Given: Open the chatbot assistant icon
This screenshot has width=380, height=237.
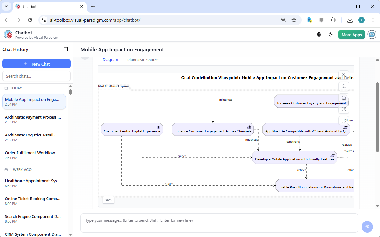Looking at the screenshot, I should [x=372, y=34].
